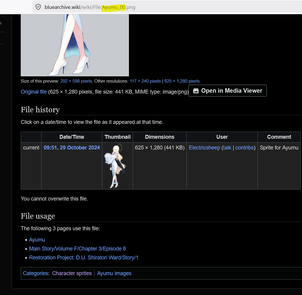Click Open in Media Viewer button
The image size is (302, 295).
click(227, 91)
